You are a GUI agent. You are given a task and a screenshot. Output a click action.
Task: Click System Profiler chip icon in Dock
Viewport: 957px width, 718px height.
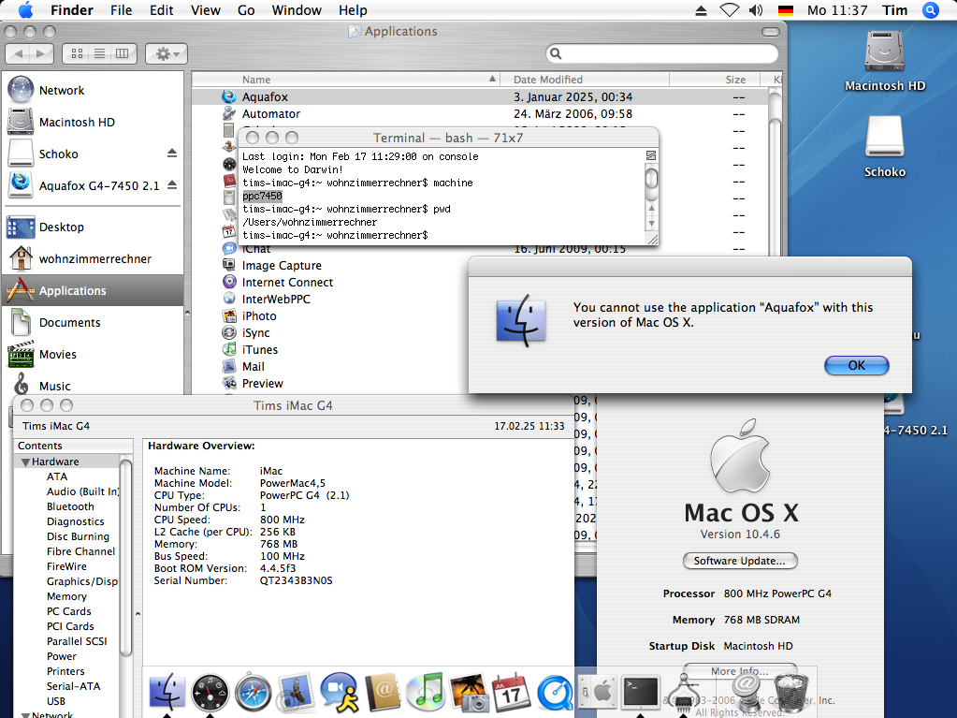pyautogui.click(x=685, y=694)
